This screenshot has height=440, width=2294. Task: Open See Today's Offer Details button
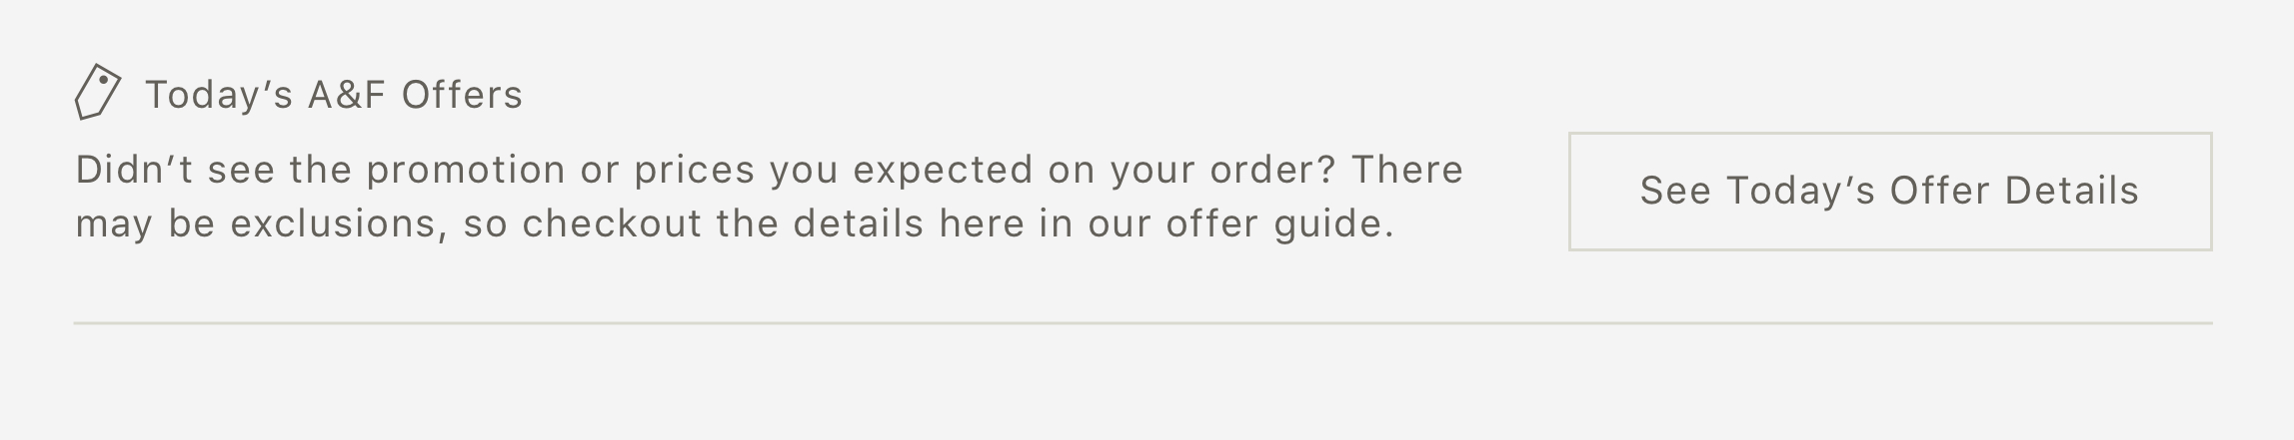[1890, 192]
